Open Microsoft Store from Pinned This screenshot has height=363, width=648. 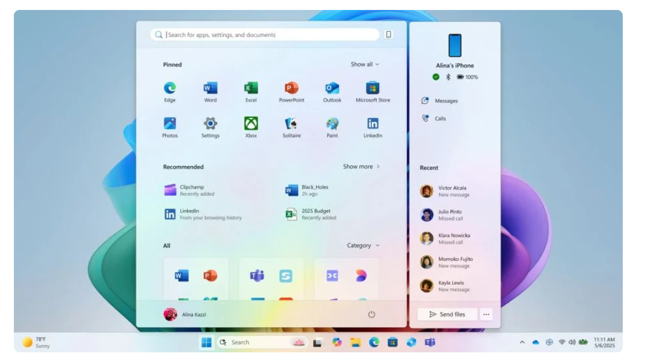[373, 92]
